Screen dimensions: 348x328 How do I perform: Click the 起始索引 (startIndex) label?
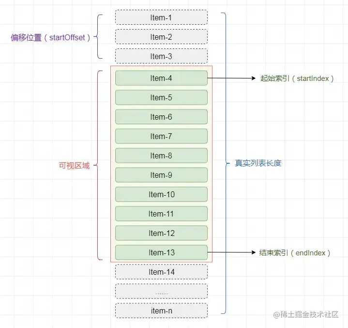(x=297, y=78)
